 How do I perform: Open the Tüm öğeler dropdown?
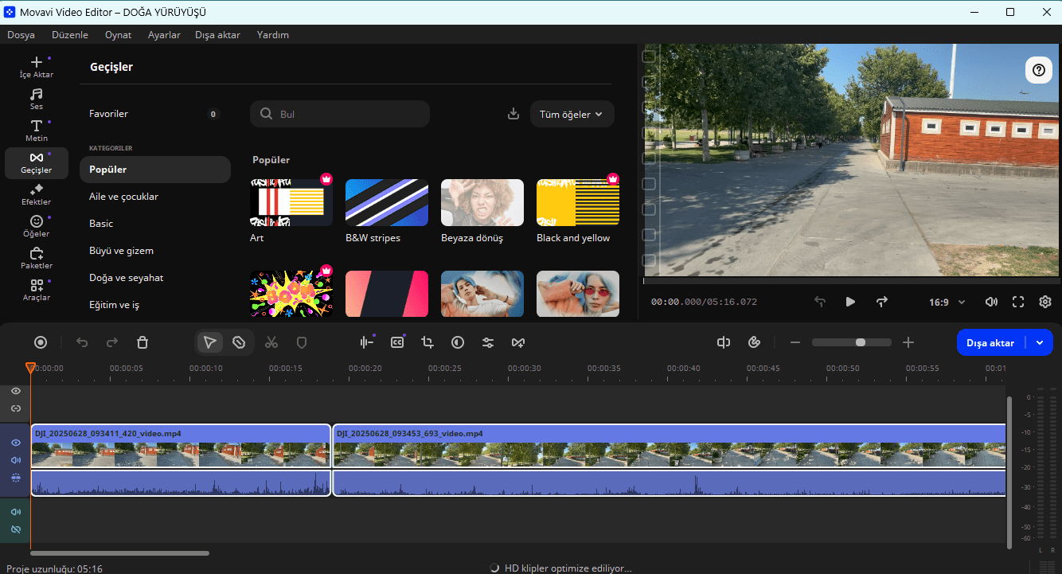572,114
